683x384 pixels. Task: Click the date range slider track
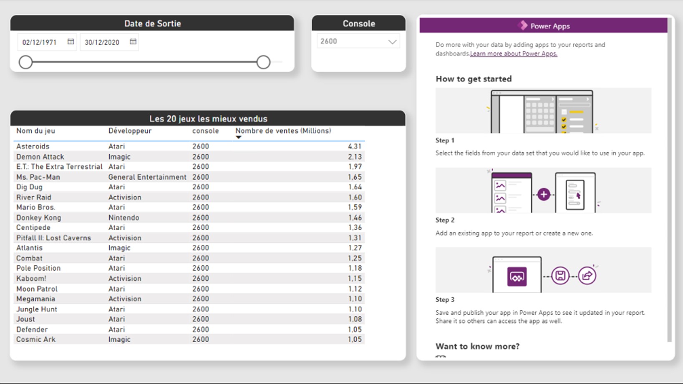(x=144, y=62)
